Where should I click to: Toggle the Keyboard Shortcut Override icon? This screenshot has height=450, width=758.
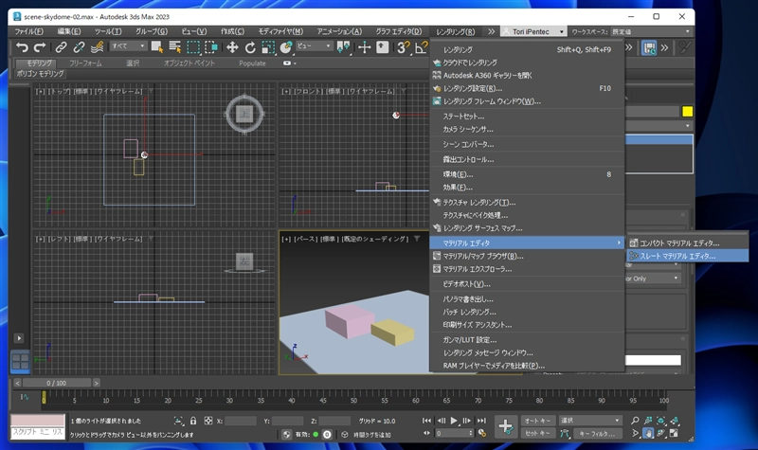click(x=383, y=47)
